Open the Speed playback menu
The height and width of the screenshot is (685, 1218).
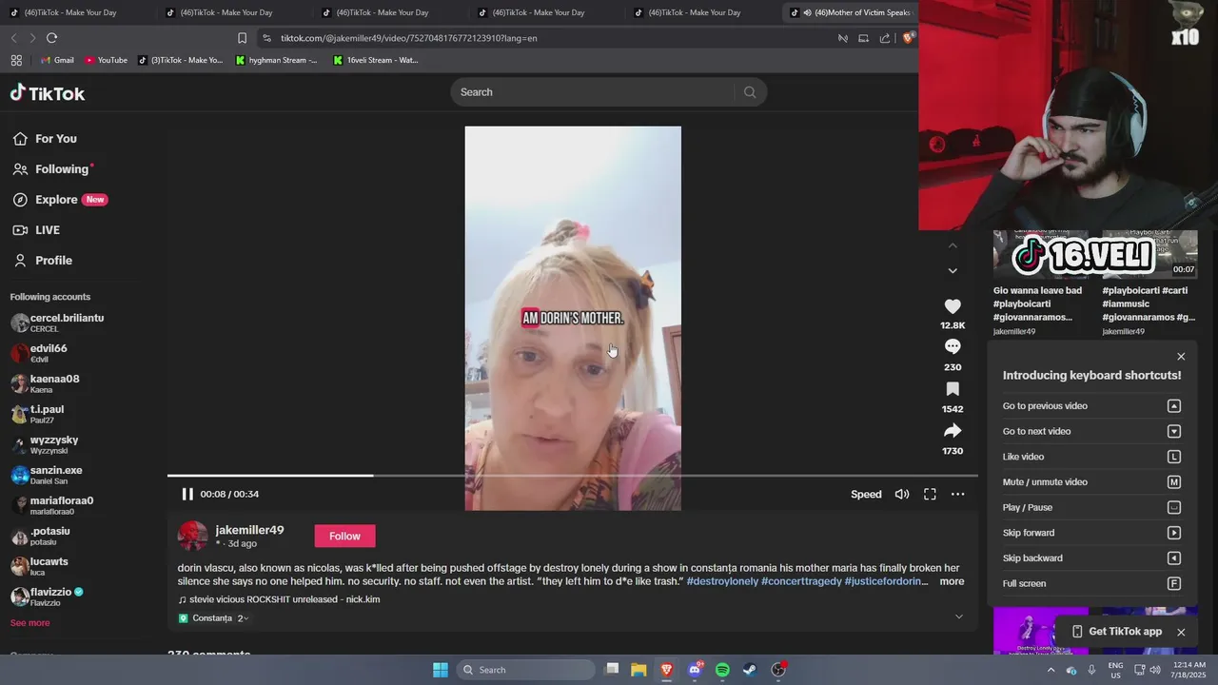click(x=866, y=494)
